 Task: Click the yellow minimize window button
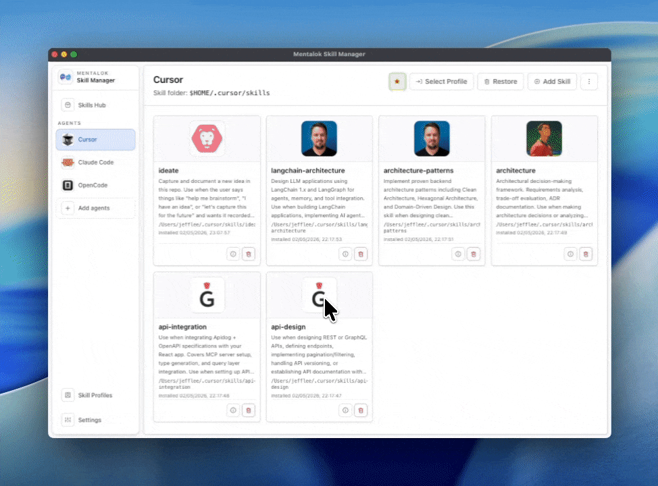(x=64, y=55)
